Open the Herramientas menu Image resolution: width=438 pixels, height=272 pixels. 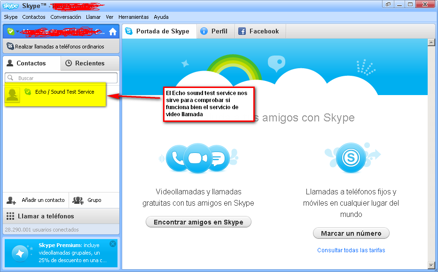(x=133, y=17)
